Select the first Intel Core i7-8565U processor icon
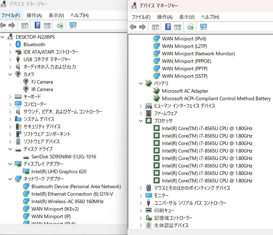This screenshot has height=235, width=273. coord(157,128)
